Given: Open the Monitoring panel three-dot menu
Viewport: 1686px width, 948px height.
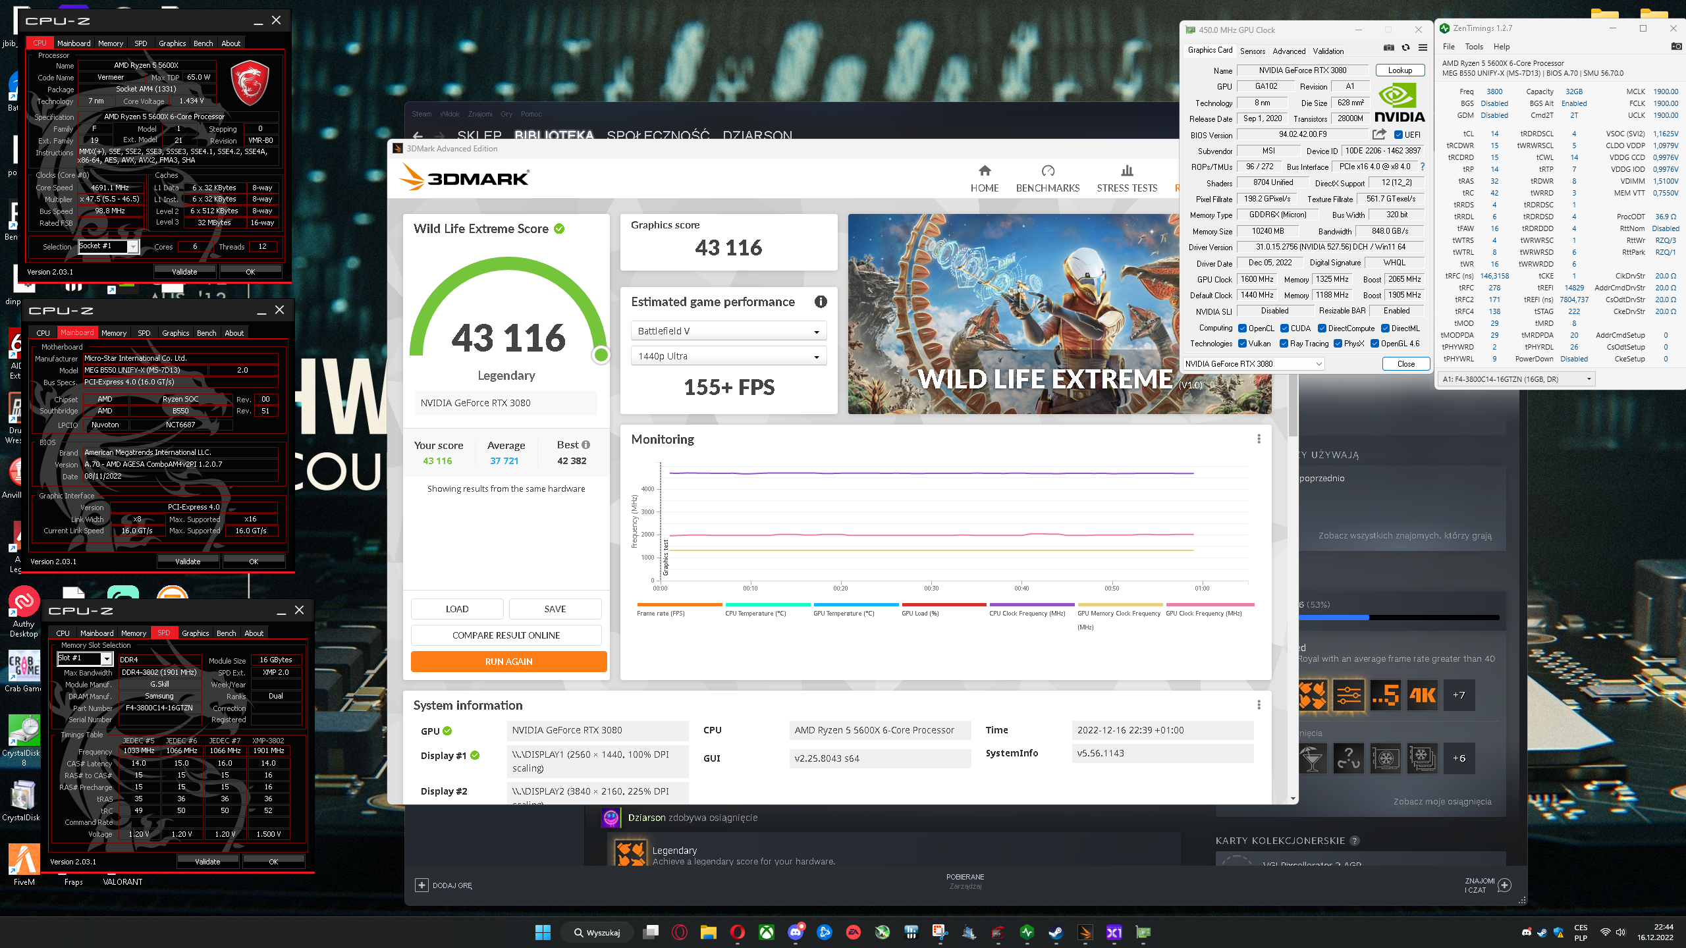Looking at the screenshot, I should tap(1259, 438).
